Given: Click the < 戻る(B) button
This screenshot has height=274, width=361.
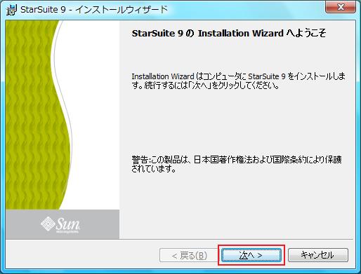Looking at the screenshot, I should [x=189, y=255].
